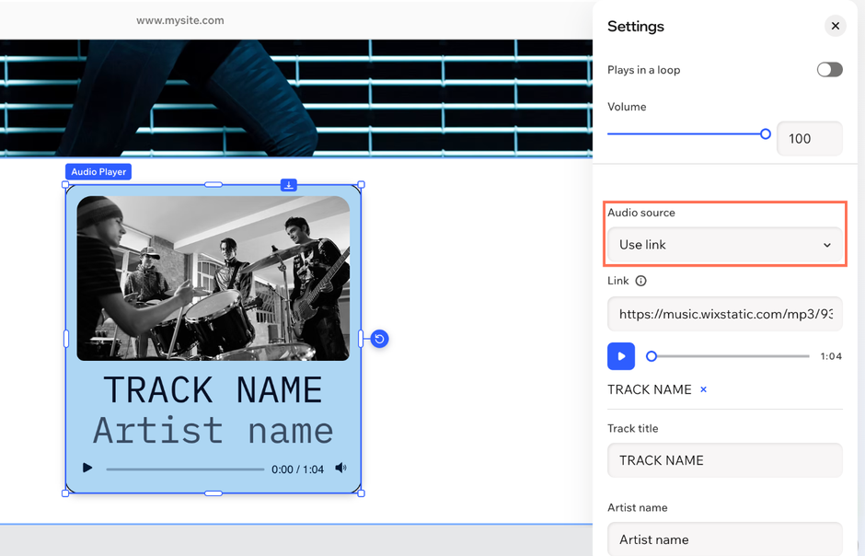Toggle Plays in a loop switch

pyautogui.click(x=830, y=70)
